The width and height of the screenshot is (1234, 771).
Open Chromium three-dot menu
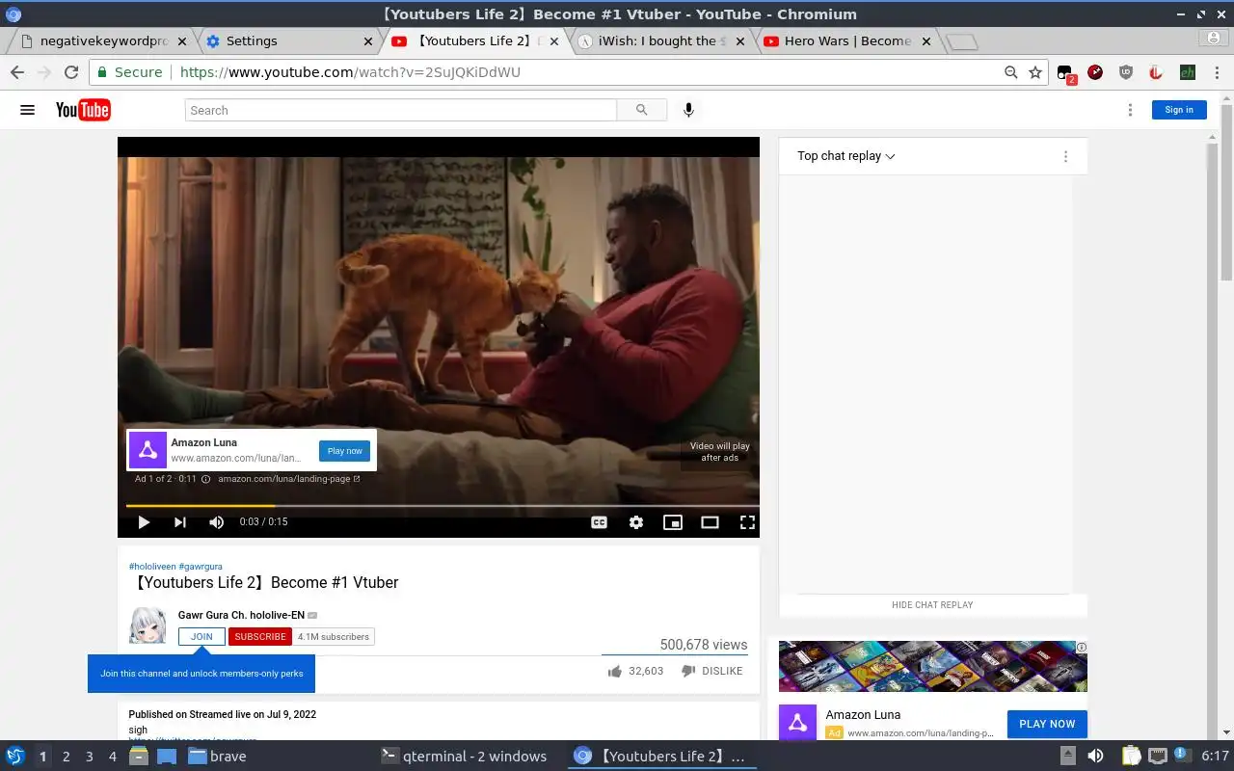(x=1218, y=72)
